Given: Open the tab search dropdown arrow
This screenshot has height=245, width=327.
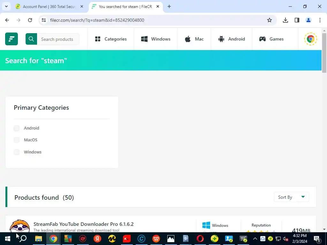Looking at the screenshot, I should (x=6, y=7).
